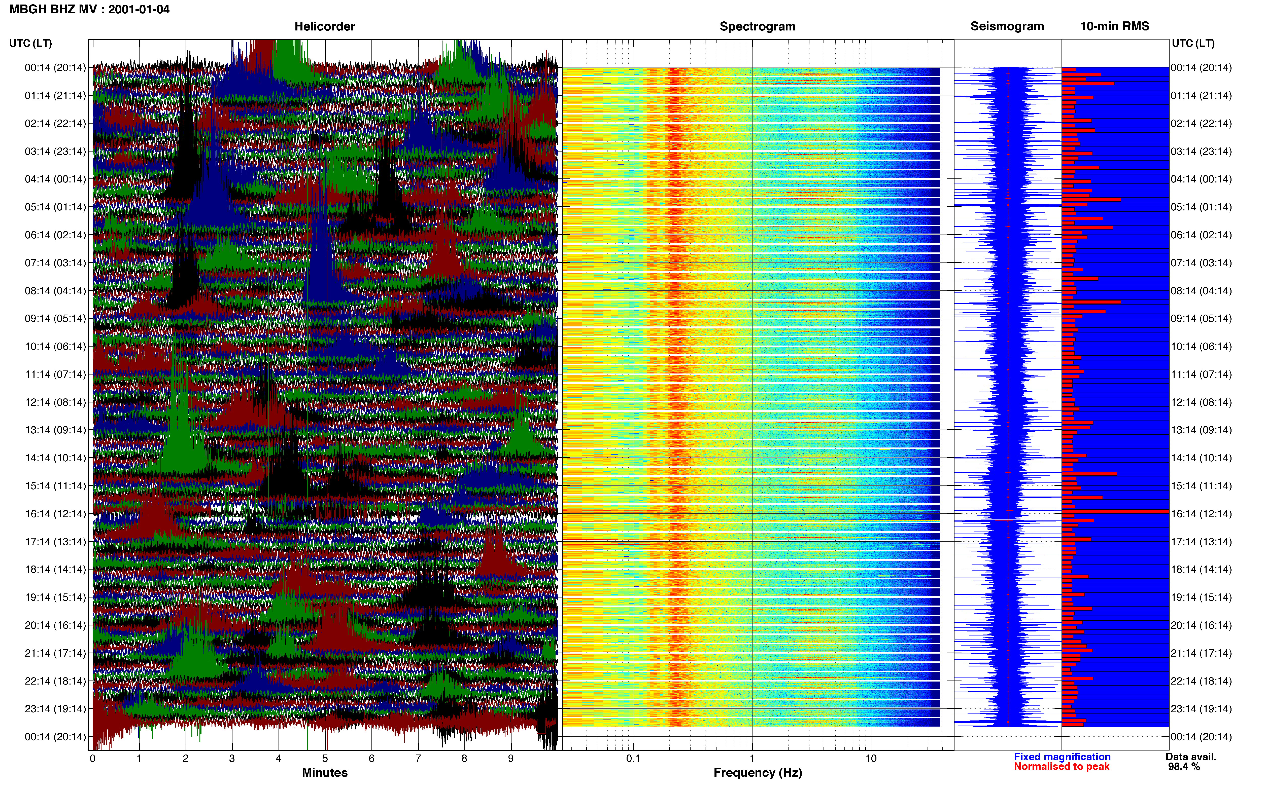
Task: Click the left '14:14 (10:14)' time label
Action: pyautogui.click(x=55, y=458)
